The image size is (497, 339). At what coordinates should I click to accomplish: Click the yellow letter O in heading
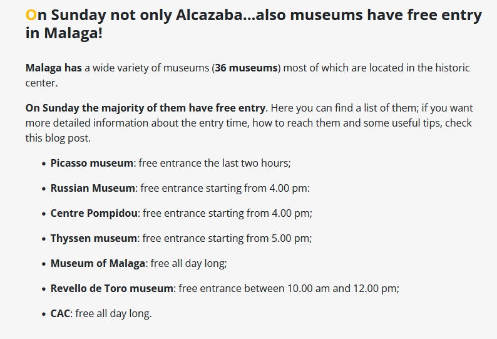pos(31,15)
